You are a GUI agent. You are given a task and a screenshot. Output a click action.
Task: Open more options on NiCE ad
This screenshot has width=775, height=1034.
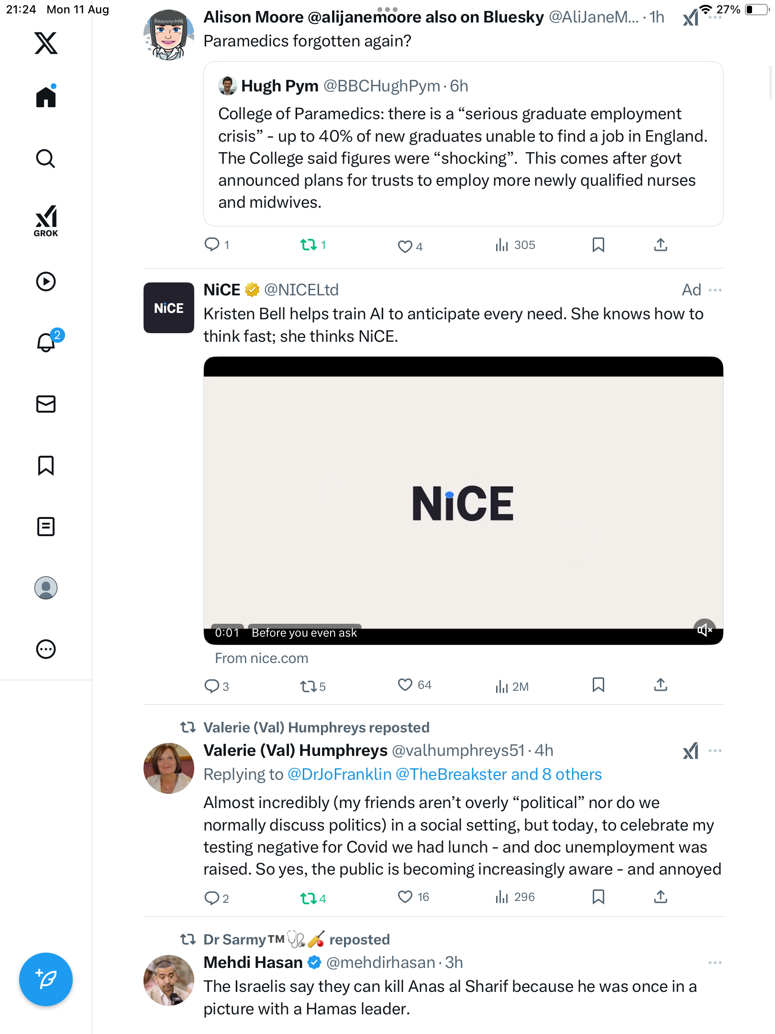pyautogui.click(x=715, y=290)
